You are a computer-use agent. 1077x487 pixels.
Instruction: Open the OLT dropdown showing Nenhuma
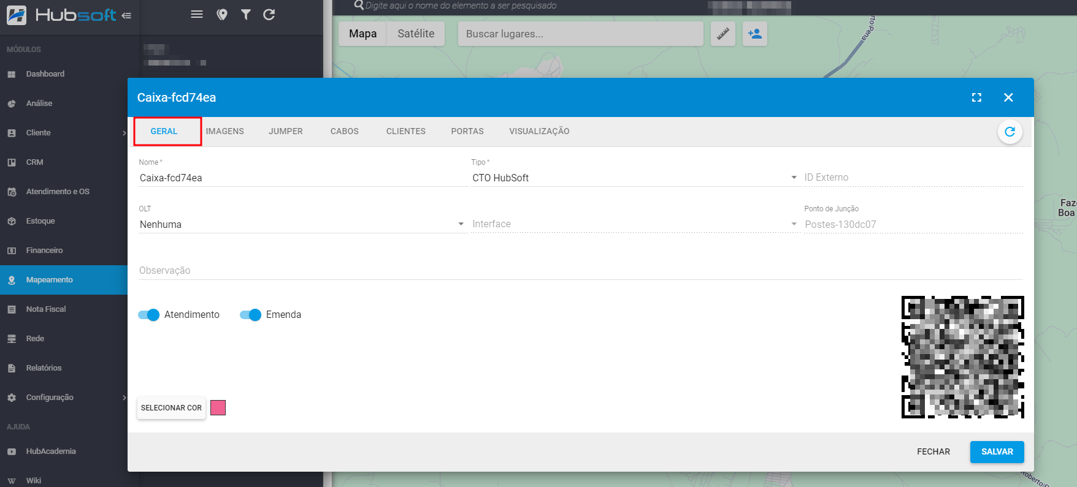(302, 224)
